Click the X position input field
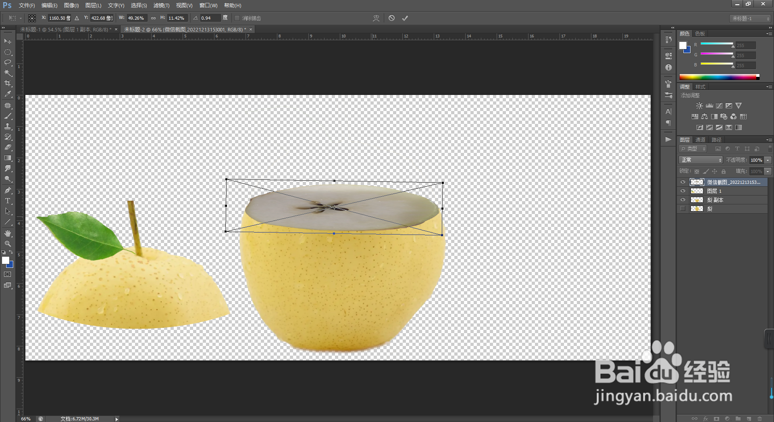 (60, 18)
